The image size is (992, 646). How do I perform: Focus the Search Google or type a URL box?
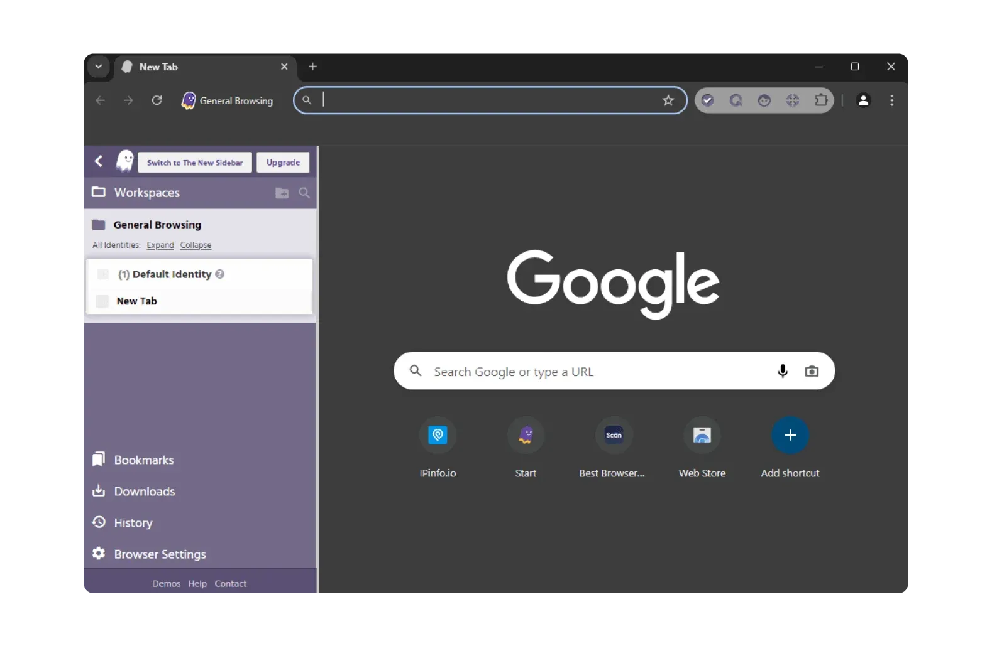click(614, 371)
